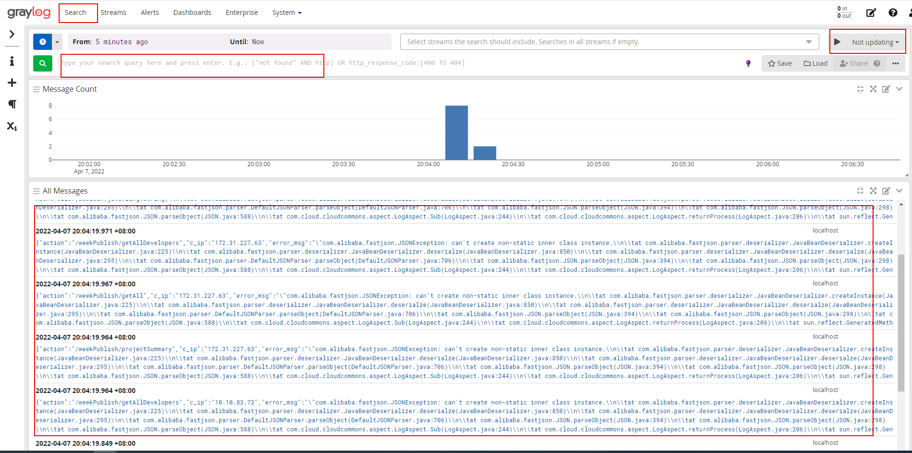Click the blue clock time range button
912x453 pixels.
[42, 42]
